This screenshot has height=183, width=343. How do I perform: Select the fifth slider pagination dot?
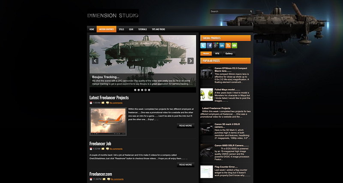click(149, 90)
